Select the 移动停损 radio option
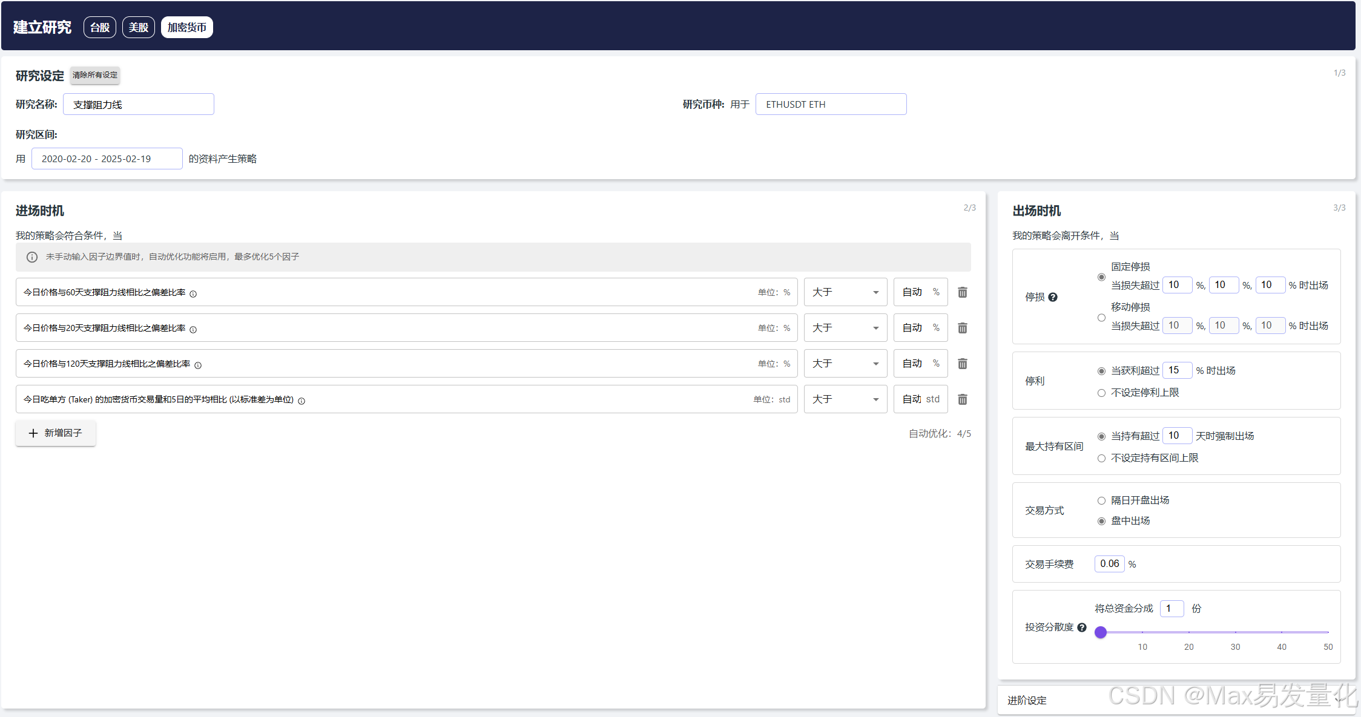The width and height of the screenshot is (1361, 717). click(1101, 318)
